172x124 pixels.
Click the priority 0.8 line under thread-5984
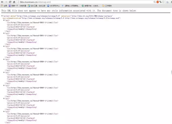click(x=19, y=103)
